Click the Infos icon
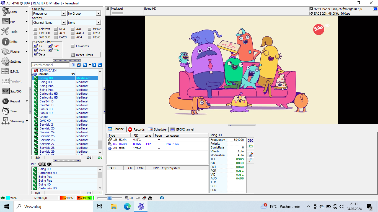 pyautogui.click(x=6, y=42)
